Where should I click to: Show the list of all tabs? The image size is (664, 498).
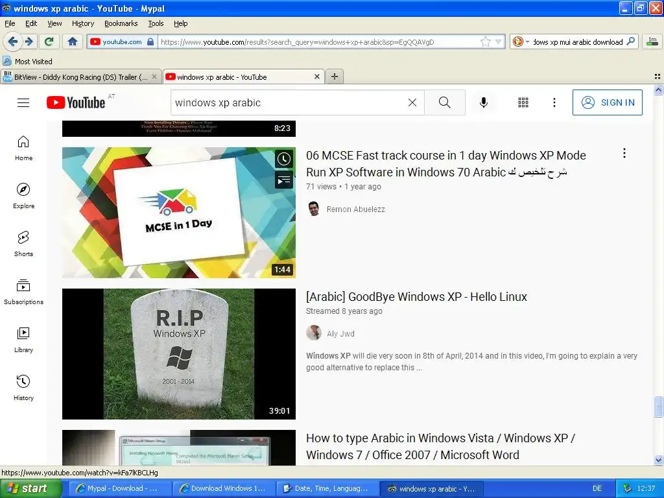[x=658, y=77]
